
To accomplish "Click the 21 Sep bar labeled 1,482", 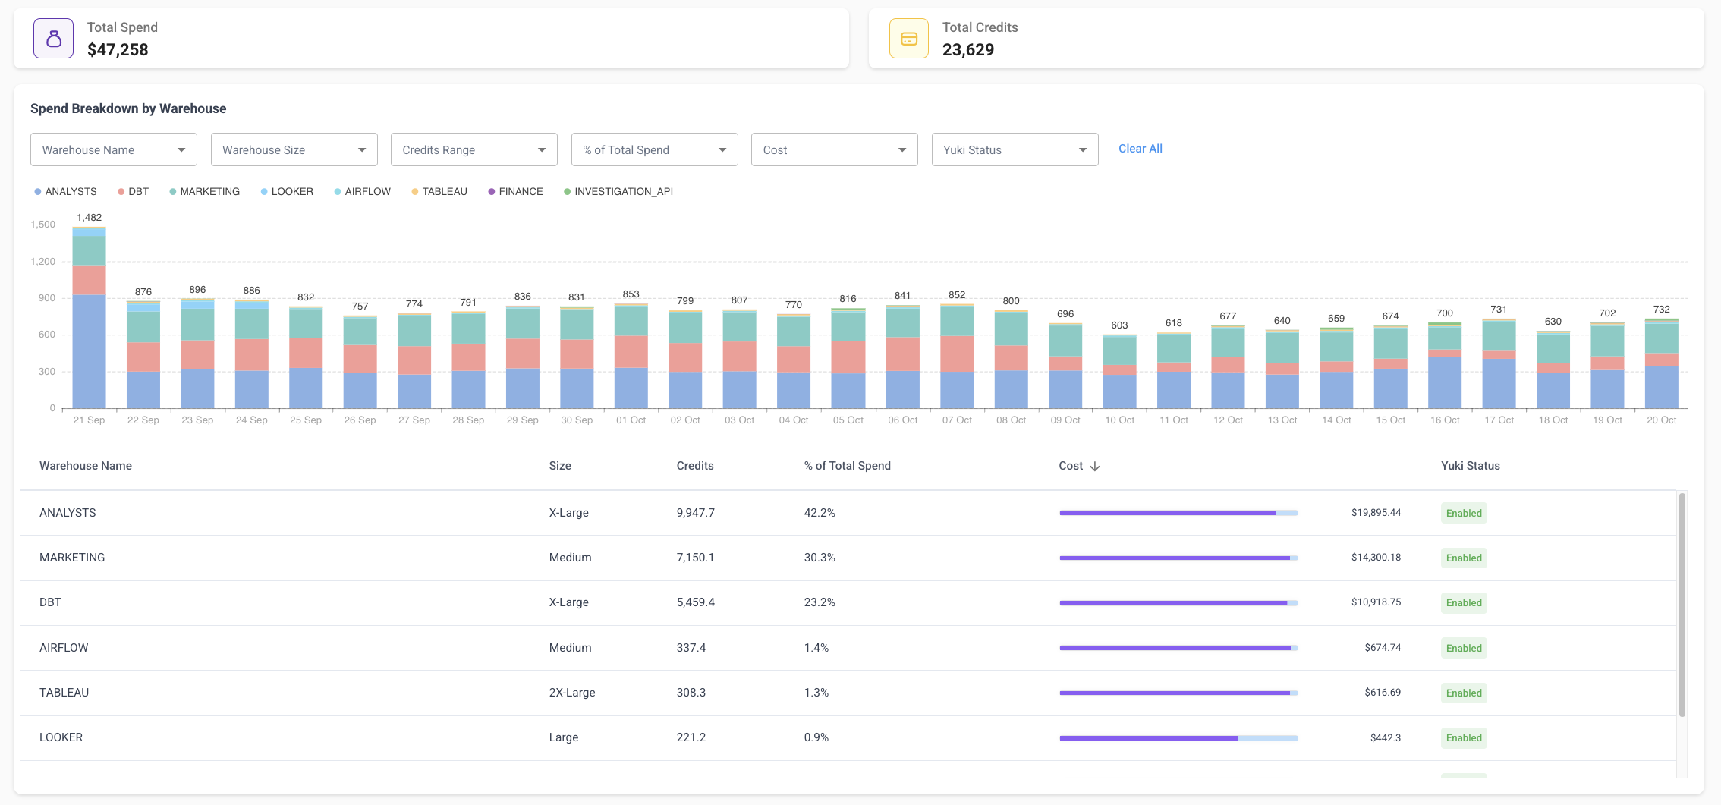I will pos(89,317).
